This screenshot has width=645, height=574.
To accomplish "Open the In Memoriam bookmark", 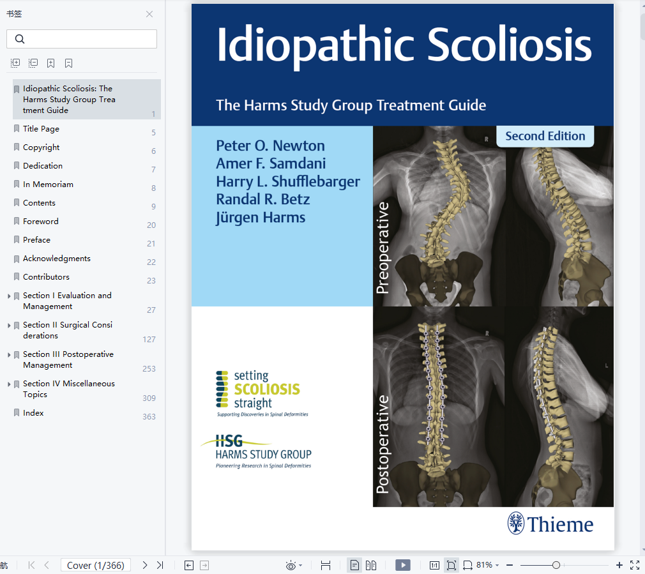I will tap(48, 185).
